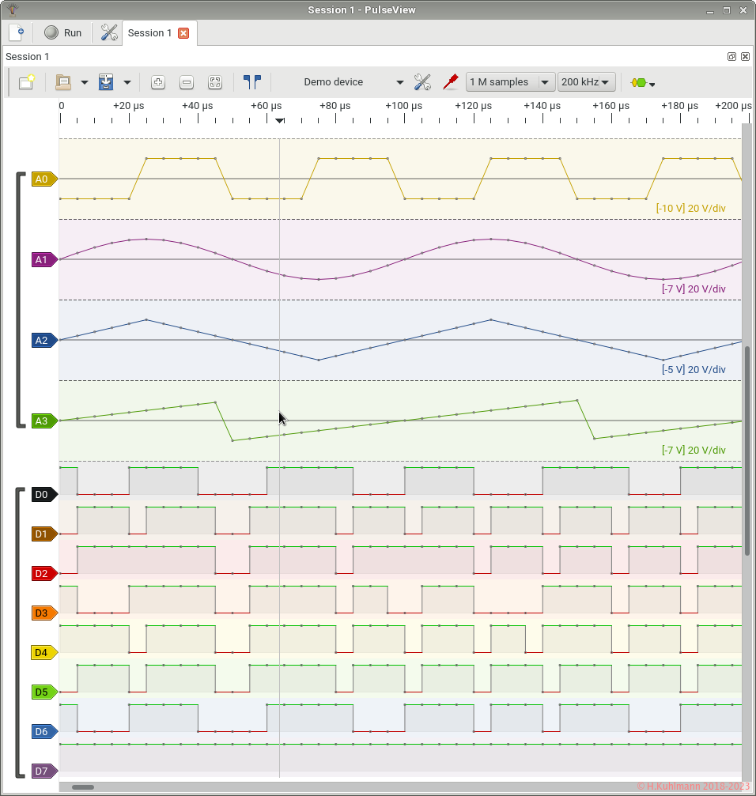Configure channels with the red probe icon

451,82
